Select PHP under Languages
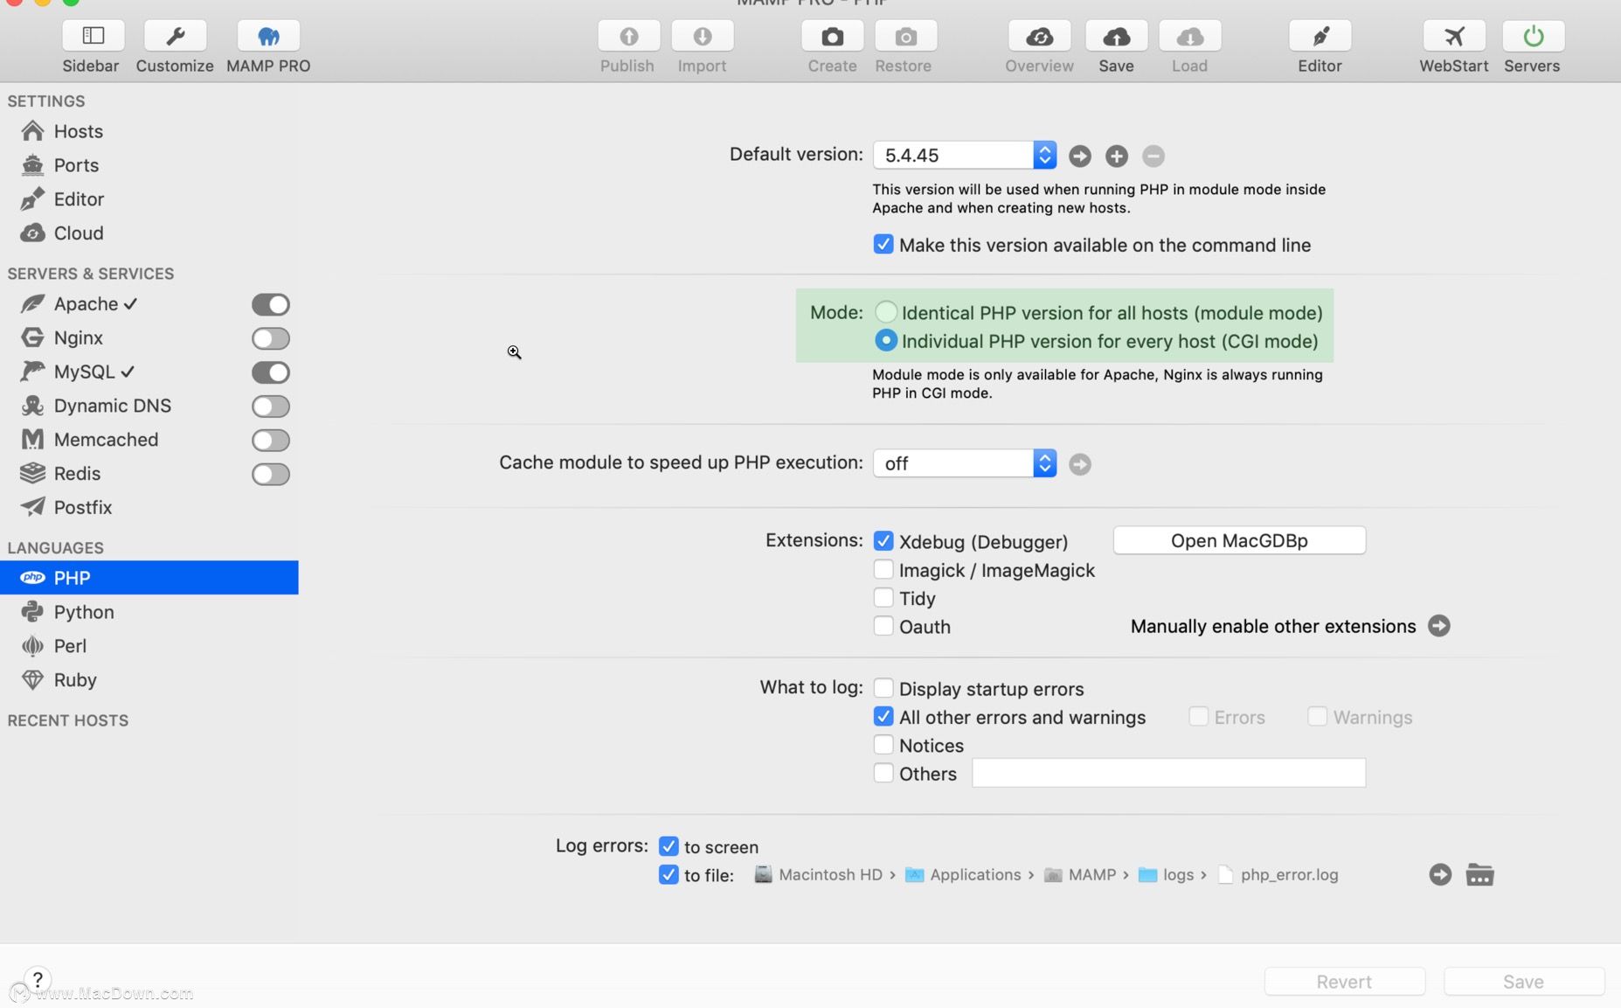1621x1008 pixels. pos(149,578)
